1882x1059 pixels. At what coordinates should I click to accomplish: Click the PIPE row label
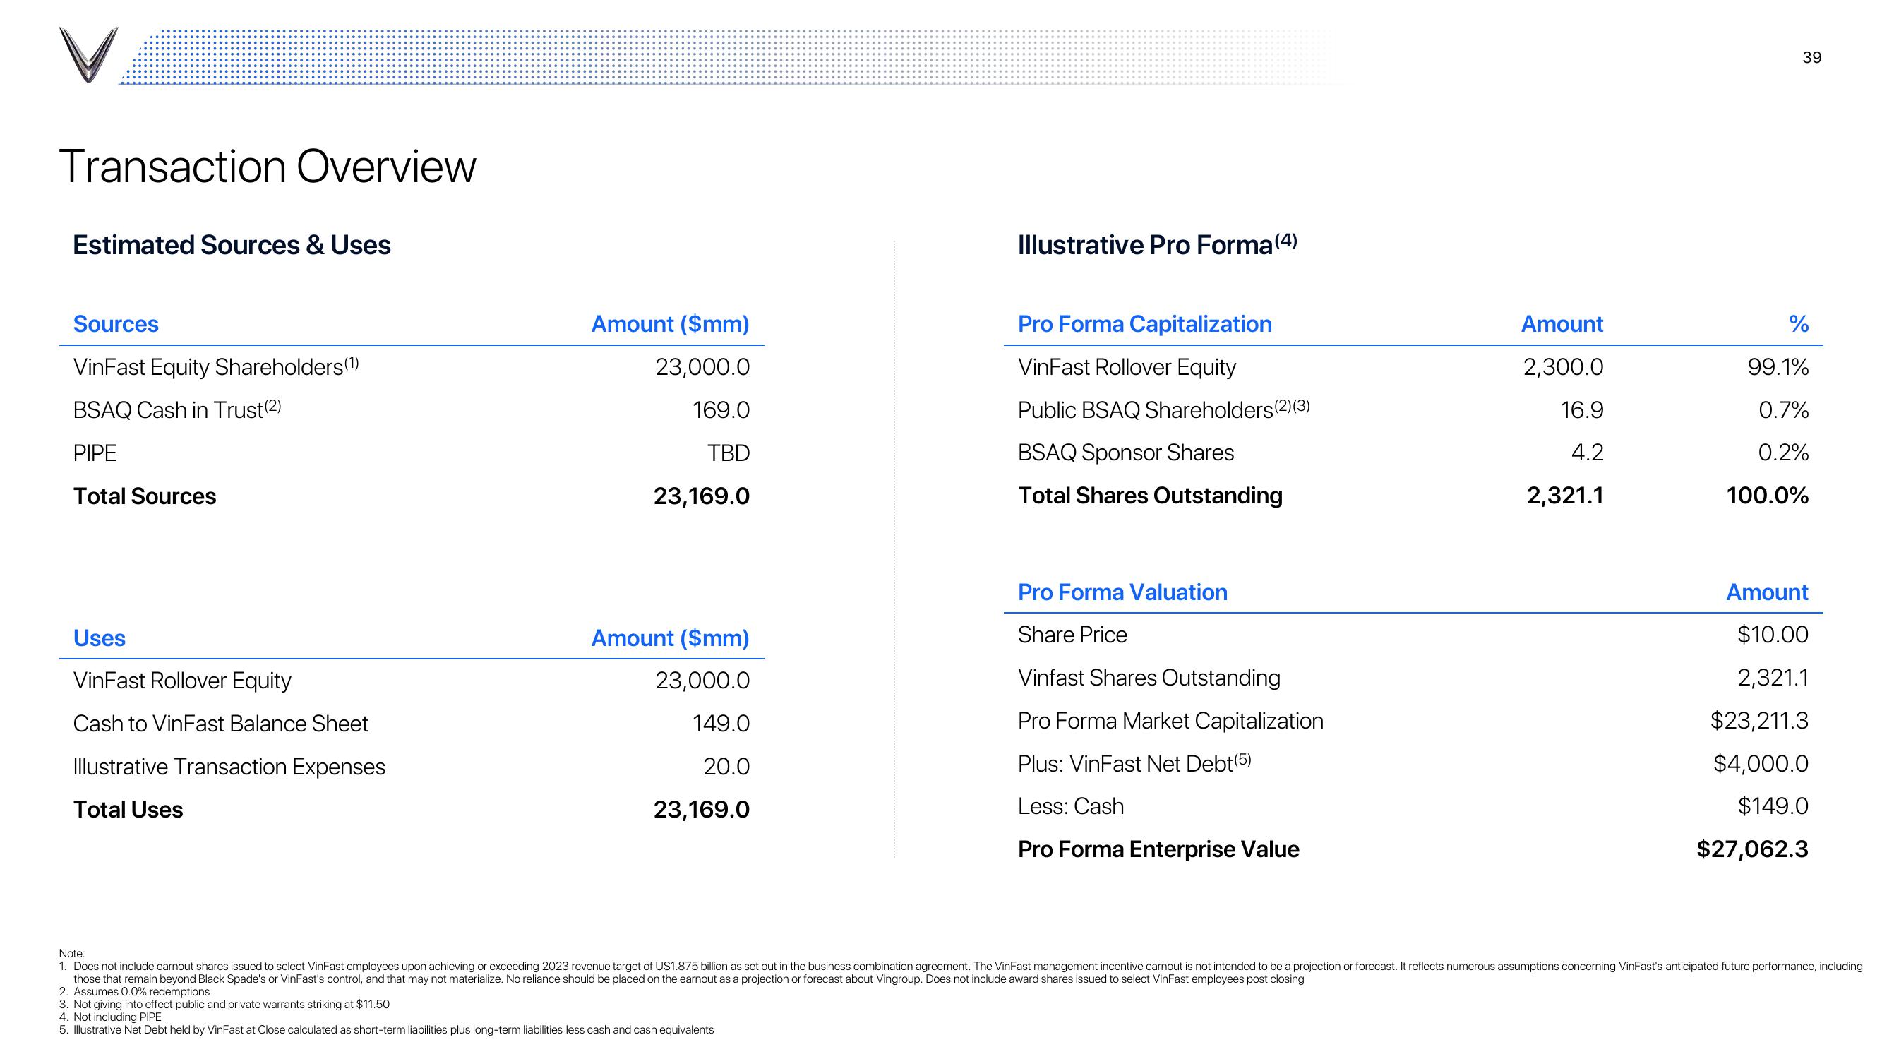pos(95,453)
